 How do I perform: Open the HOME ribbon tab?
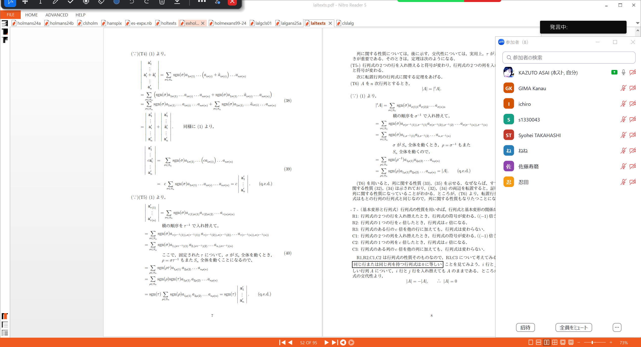31,15
